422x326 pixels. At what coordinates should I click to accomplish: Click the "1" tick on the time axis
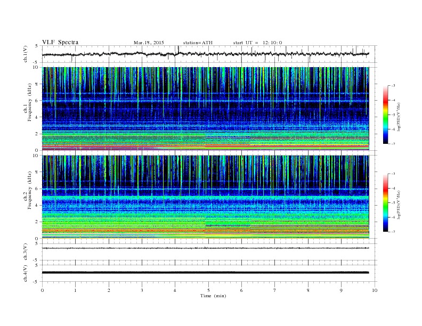coord(75,290)
